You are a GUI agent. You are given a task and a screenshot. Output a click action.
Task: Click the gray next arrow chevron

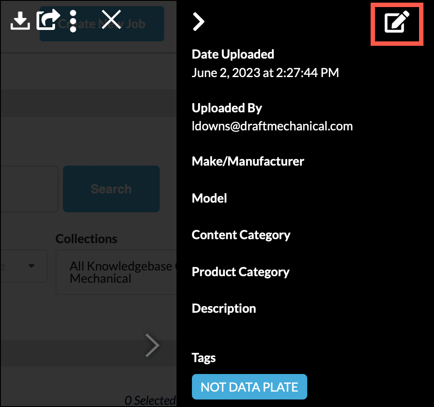click(152, 345)
